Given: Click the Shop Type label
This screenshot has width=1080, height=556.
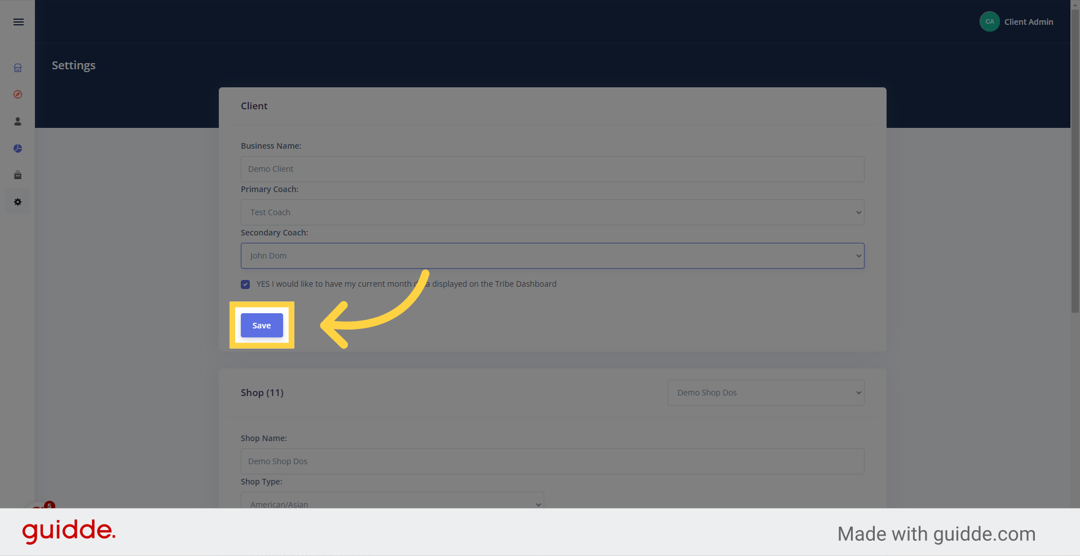Looking at the screenshot, I should [262, 482].
